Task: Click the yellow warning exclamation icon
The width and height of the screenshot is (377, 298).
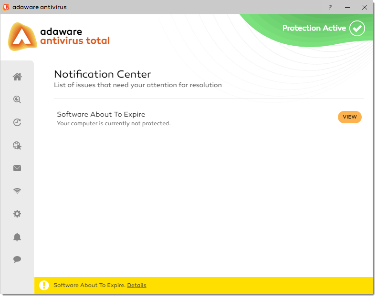Action: coord(44,285)
